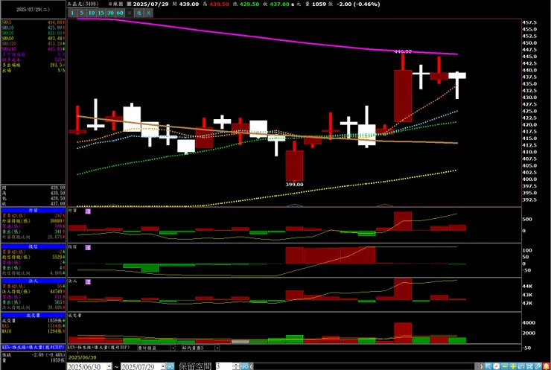
Task: Open settings icon in the 投信 panel
Action: coord(88,248)
